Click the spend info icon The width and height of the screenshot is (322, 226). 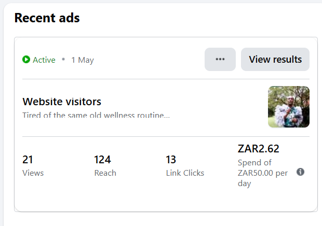pyautogui.click(x=300, y=172)
